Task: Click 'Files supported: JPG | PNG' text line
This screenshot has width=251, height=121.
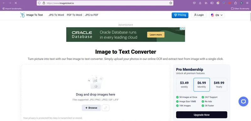Action: pyautogui.click(x=96, y=100)
